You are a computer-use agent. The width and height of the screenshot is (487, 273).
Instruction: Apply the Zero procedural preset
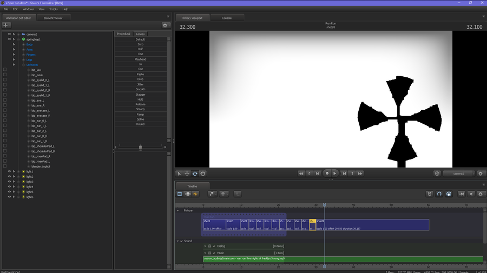point(140,44)
